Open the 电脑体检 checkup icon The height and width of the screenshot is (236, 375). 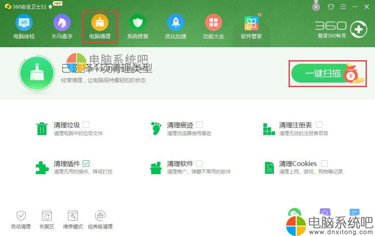pyautogui.click(x=24, y=22)
